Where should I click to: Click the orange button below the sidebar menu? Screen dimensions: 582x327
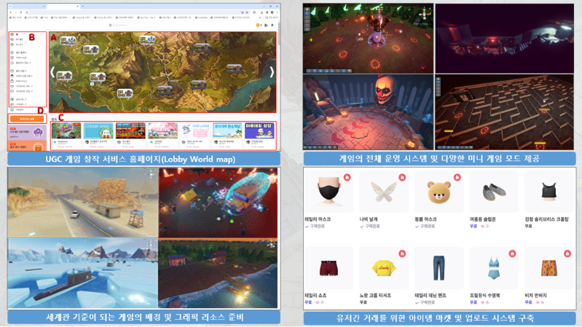tap(27, 118)
